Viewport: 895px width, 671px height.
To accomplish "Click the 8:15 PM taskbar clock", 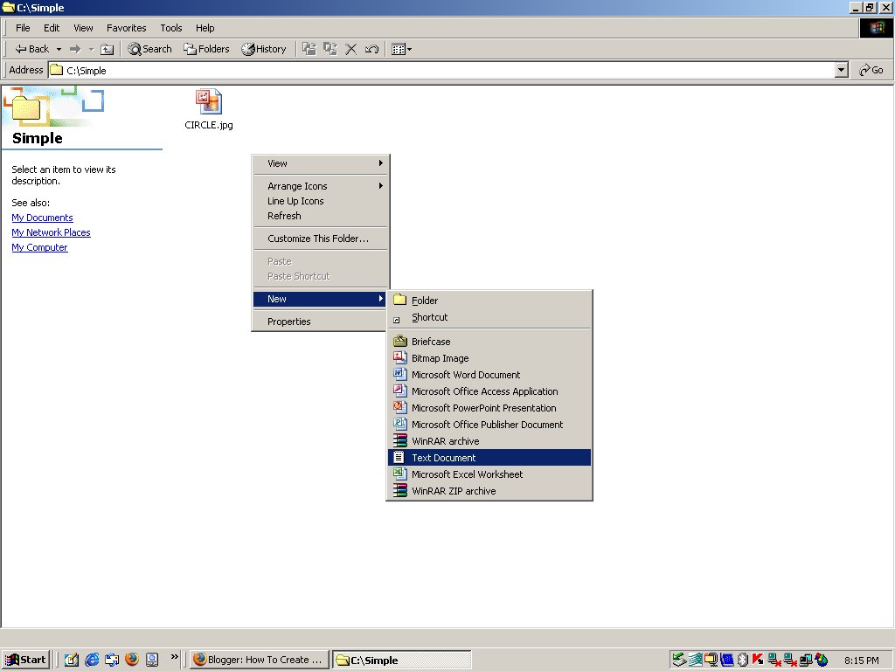I will tap(861, 661).
